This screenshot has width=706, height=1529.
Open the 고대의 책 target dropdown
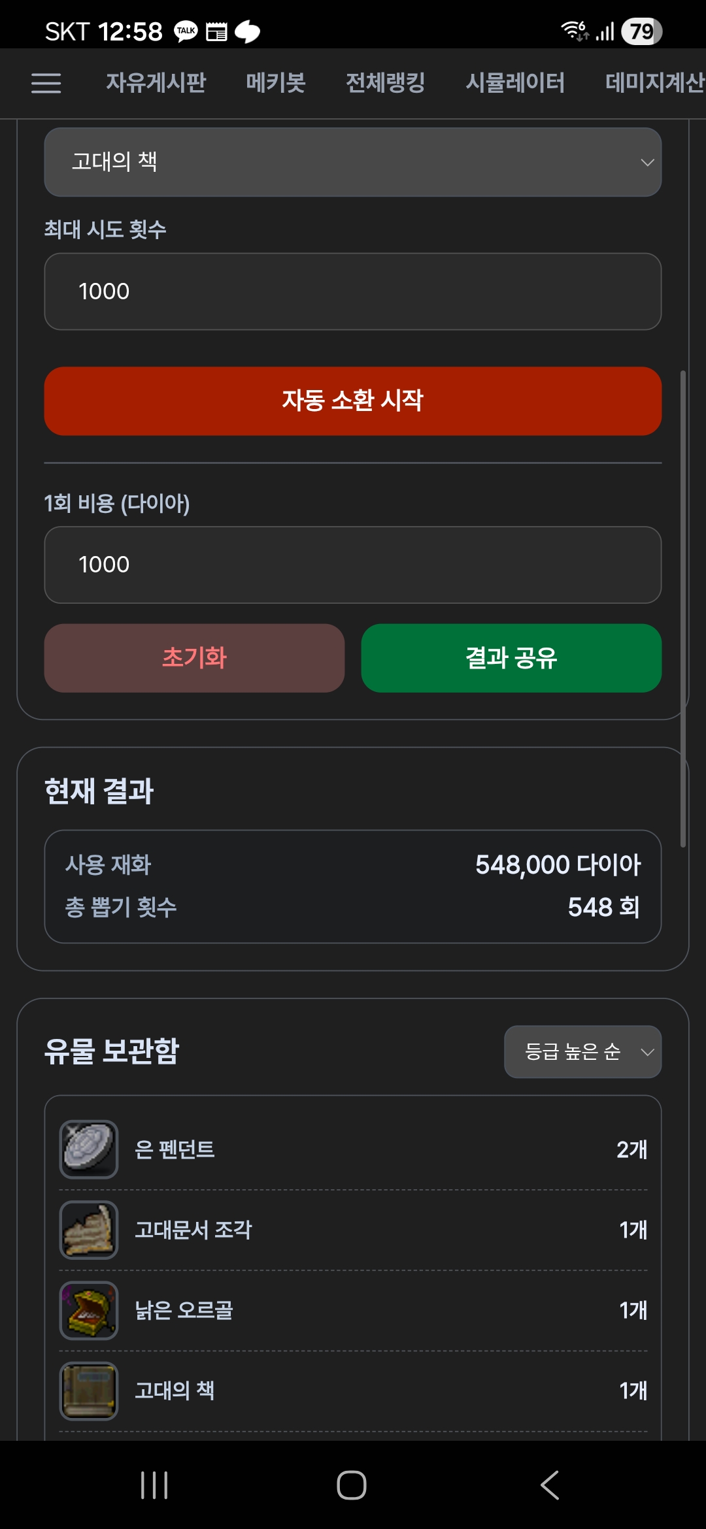click(x=353, y=162)
